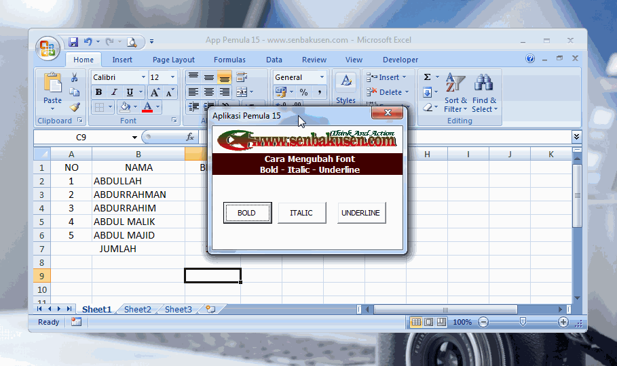
Task: Copy selection using Copy icon
Action: pyautogui.click(x=75, y=92)
